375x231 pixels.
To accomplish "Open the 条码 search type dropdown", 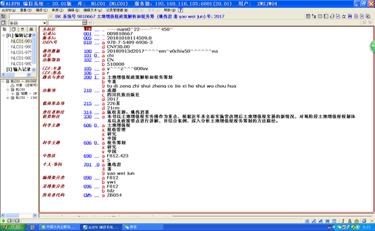I will [45, 23].
